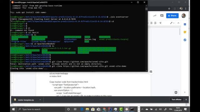Open the black console window taskbar icon
Image resolution: width=200 pixels, height=112 pixels.
pyautogui.click(x=132, y=109)
